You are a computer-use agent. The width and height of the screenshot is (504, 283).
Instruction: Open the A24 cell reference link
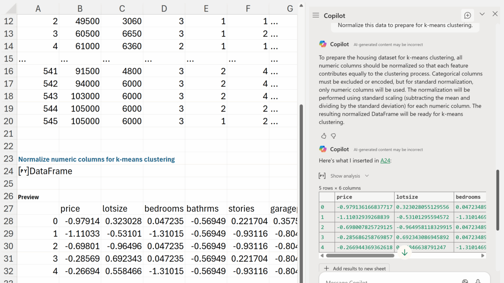(x=385, y=160)
